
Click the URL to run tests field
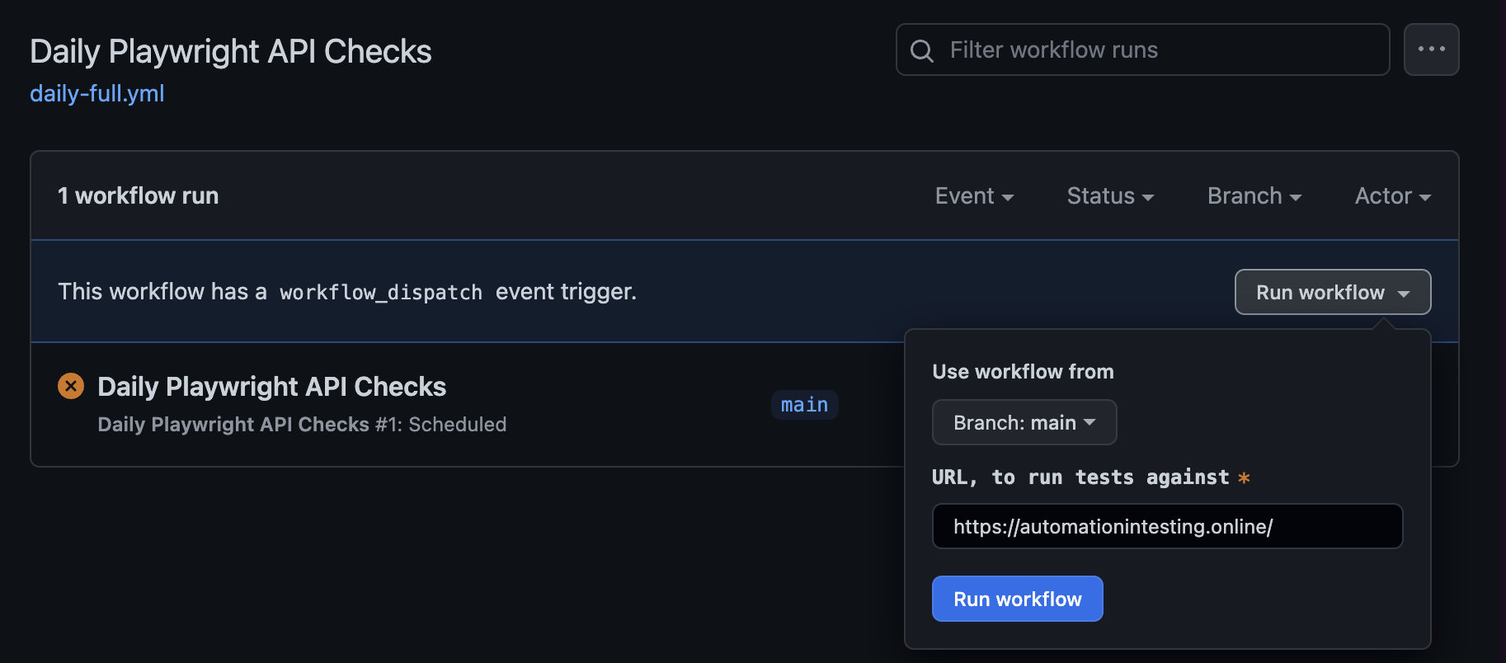coord(1167,526)
